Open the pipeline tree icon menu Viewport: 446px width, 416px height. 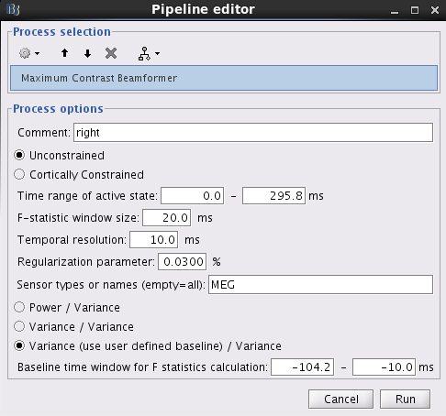(144, 53)
